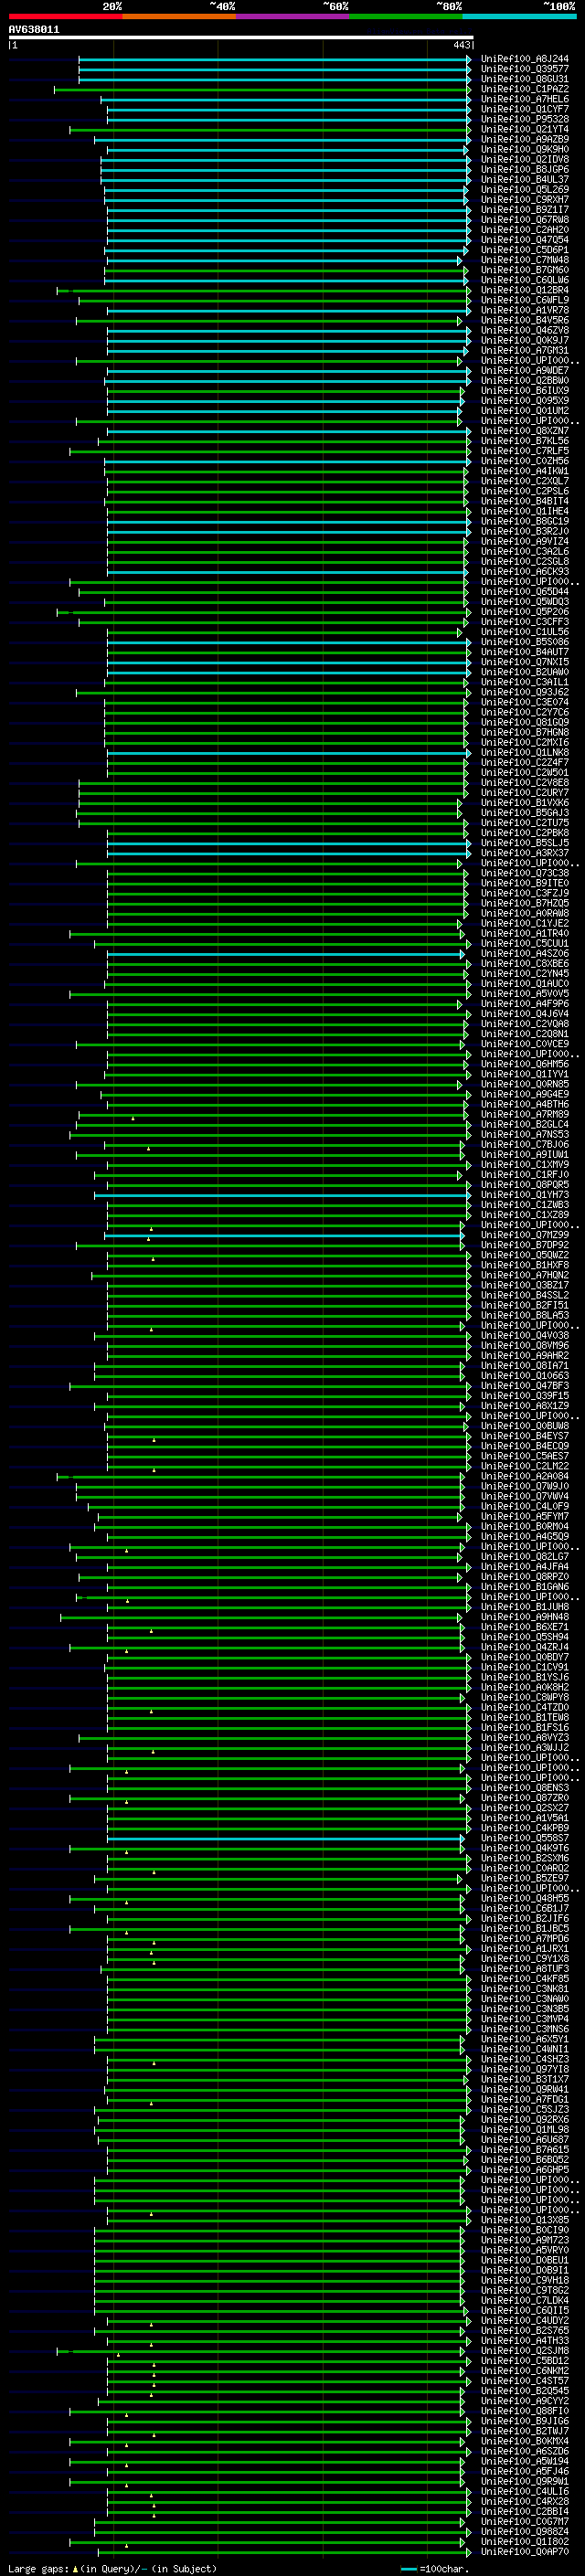Screen dimensions: 585x2576
Task: Click the cyan ~100% identity legend bar
Action: click(x=519, y=17)
